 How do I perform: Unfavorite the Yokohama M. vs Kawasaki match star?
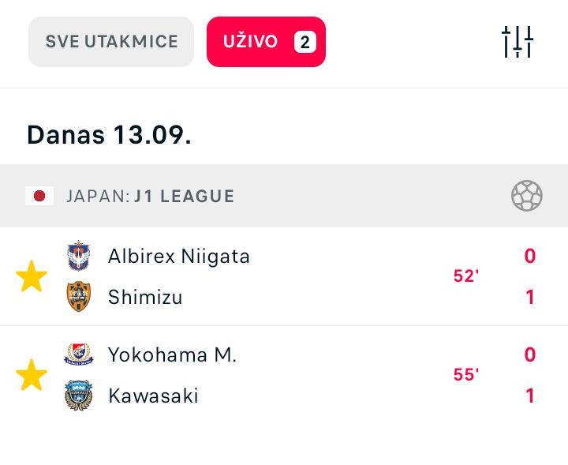point(32,375)
